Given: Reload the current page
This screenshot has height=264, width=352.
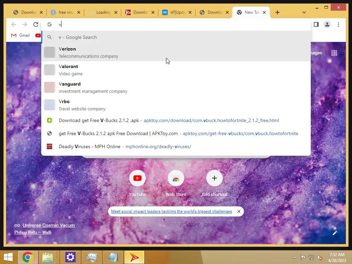Looking at the screenshot, I should [x=36, y=24].
